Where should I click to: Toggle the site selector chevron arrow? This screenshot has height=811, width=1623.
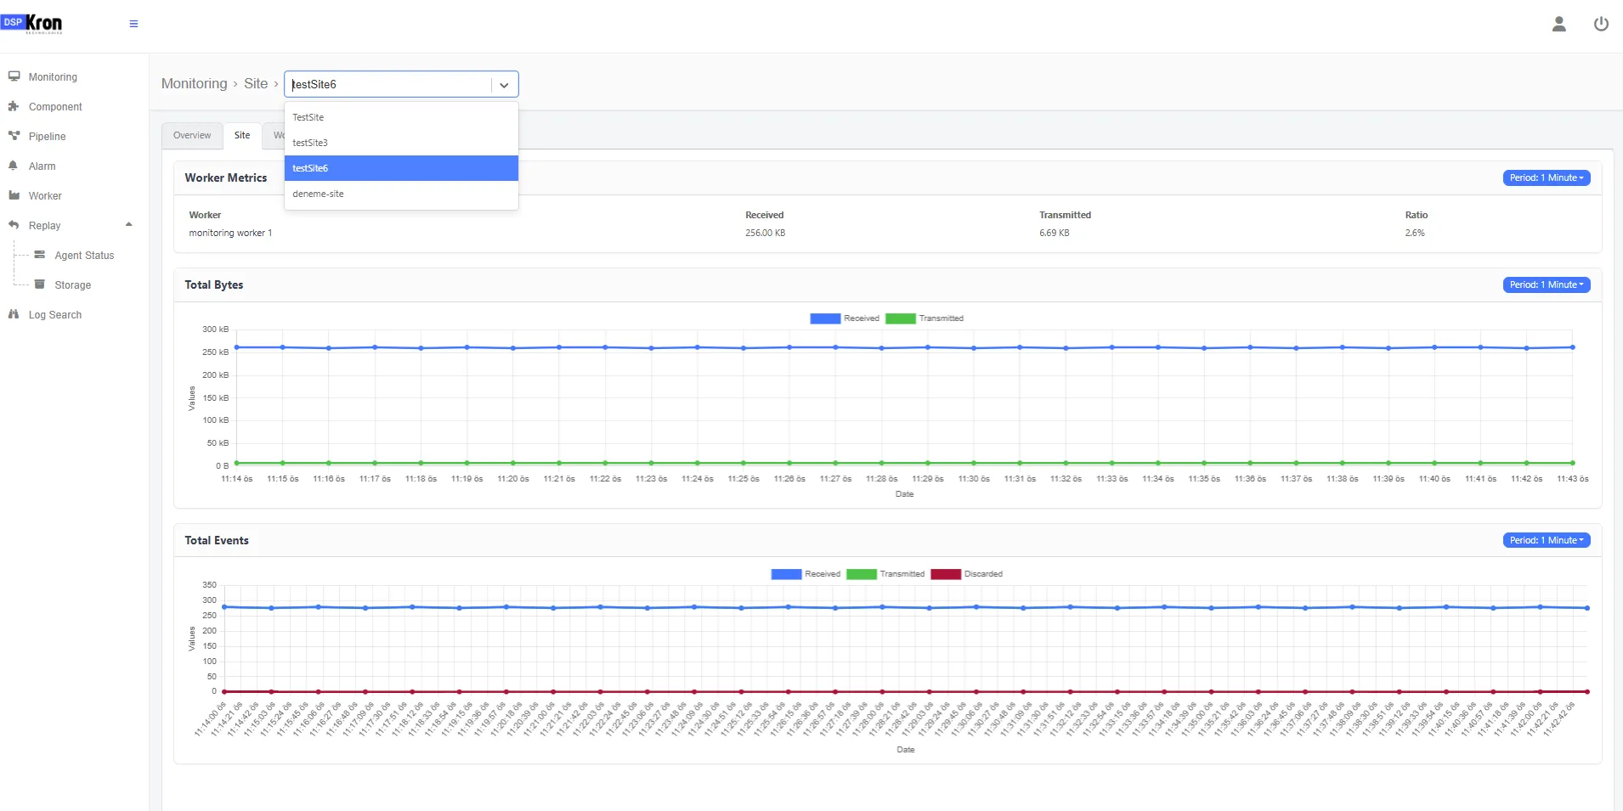(504, 85)
